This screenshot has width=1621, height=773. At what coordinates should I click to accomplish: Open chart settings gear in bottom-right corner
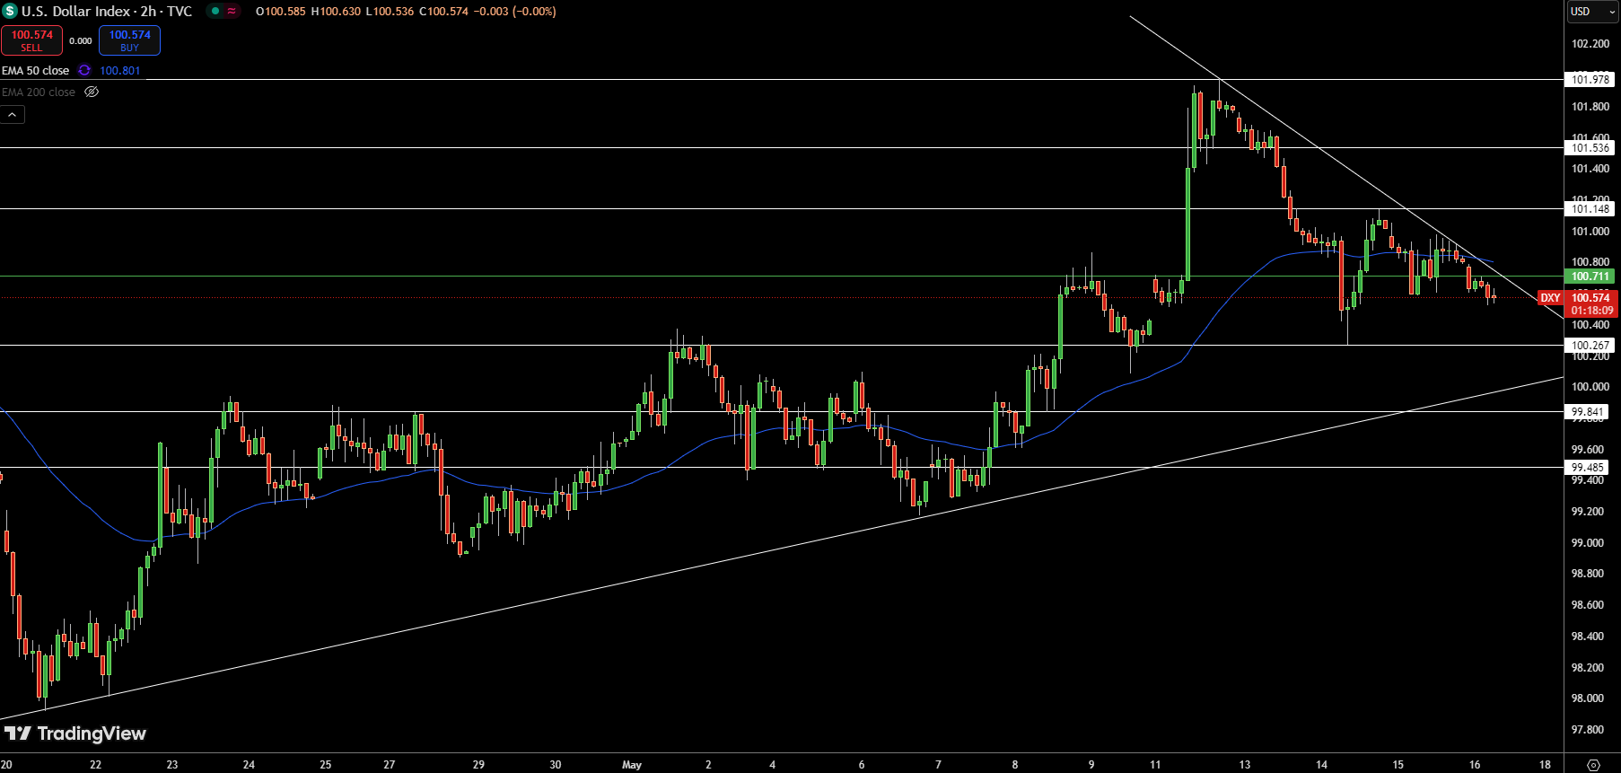pos(1593,765)
